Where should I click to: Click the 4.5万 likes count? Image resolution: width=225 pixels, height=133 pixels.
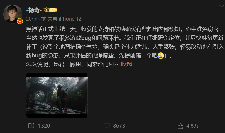(x=192, y=126)
